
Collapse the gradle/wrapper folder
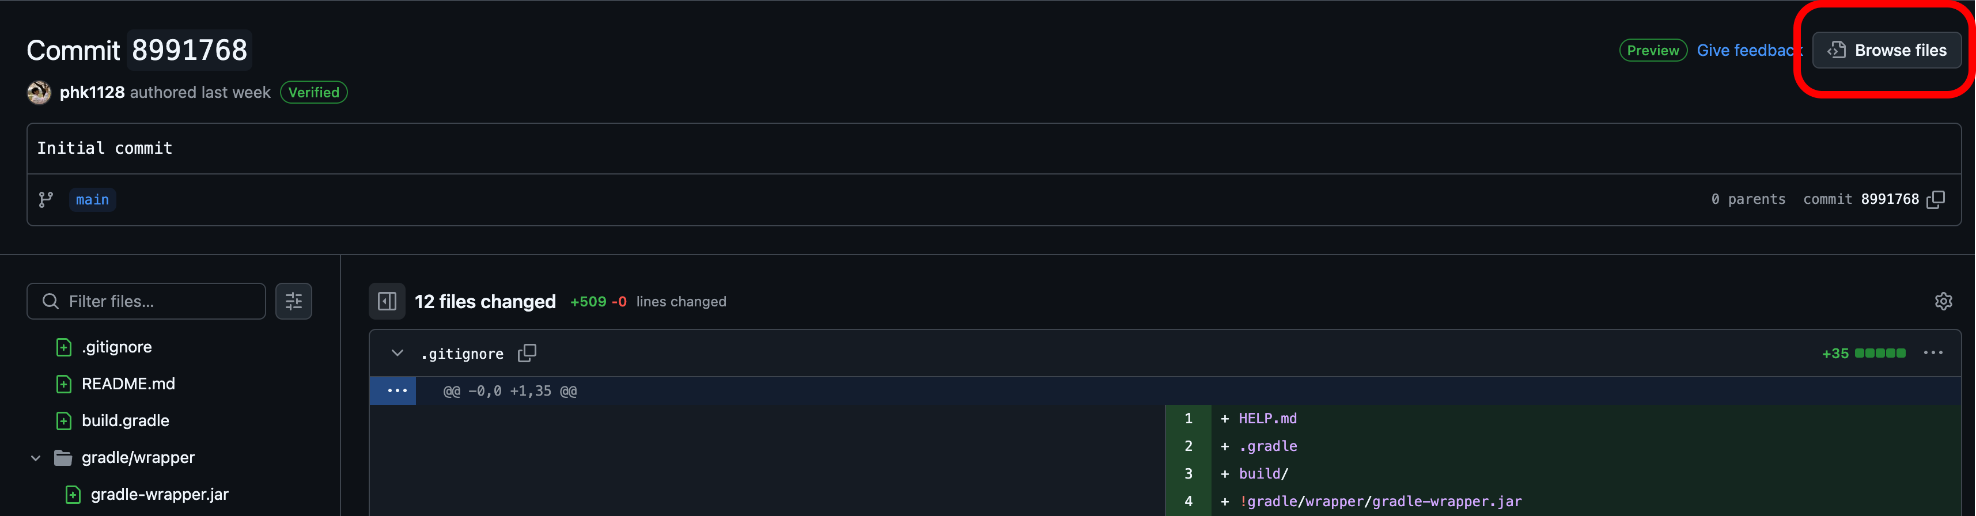tap(35, 458)
